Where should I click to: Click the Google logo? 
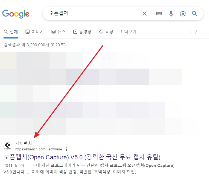16,14
